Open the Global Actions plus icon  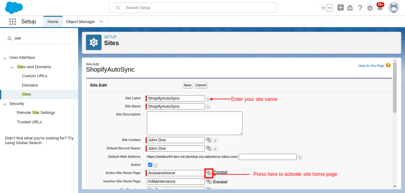point(341,8)
